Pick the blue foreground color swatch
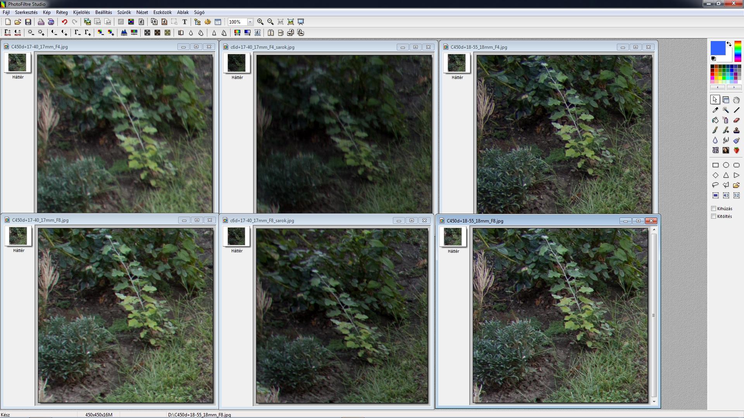Viewport: 744px width, 418px height. click(718, 48)
